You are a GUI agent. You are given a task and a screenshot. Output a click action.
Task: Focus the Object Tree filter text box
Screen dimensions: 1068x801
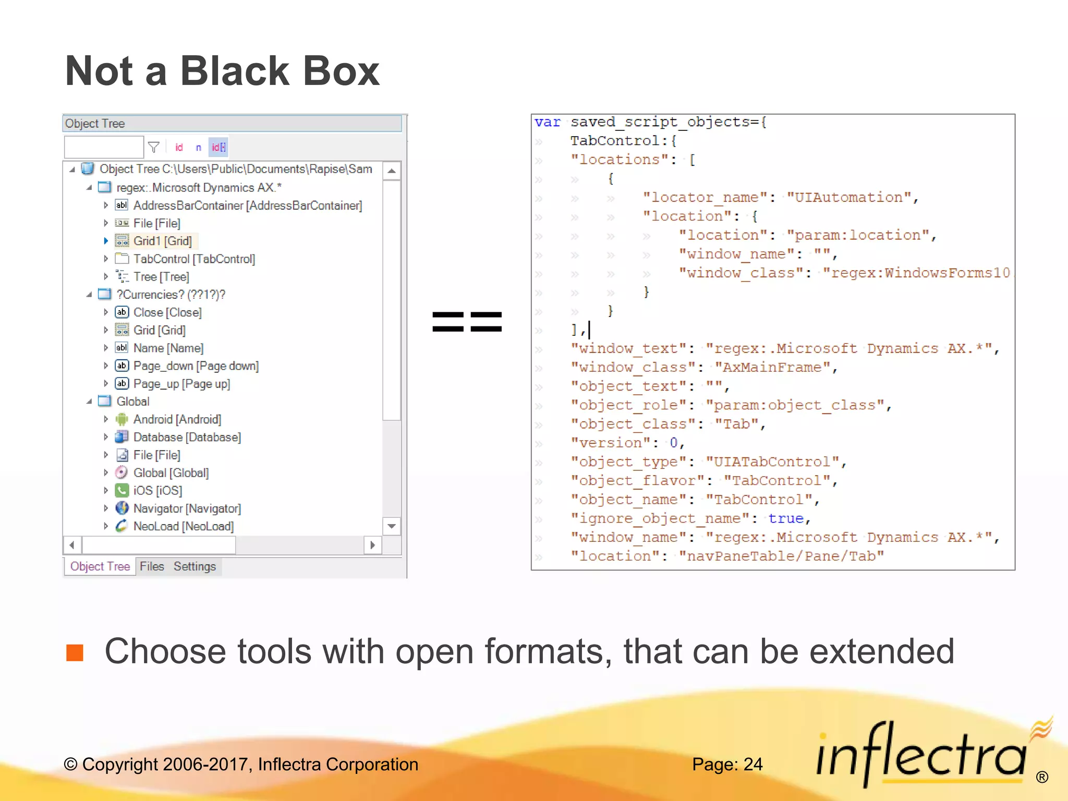point(104,147)
